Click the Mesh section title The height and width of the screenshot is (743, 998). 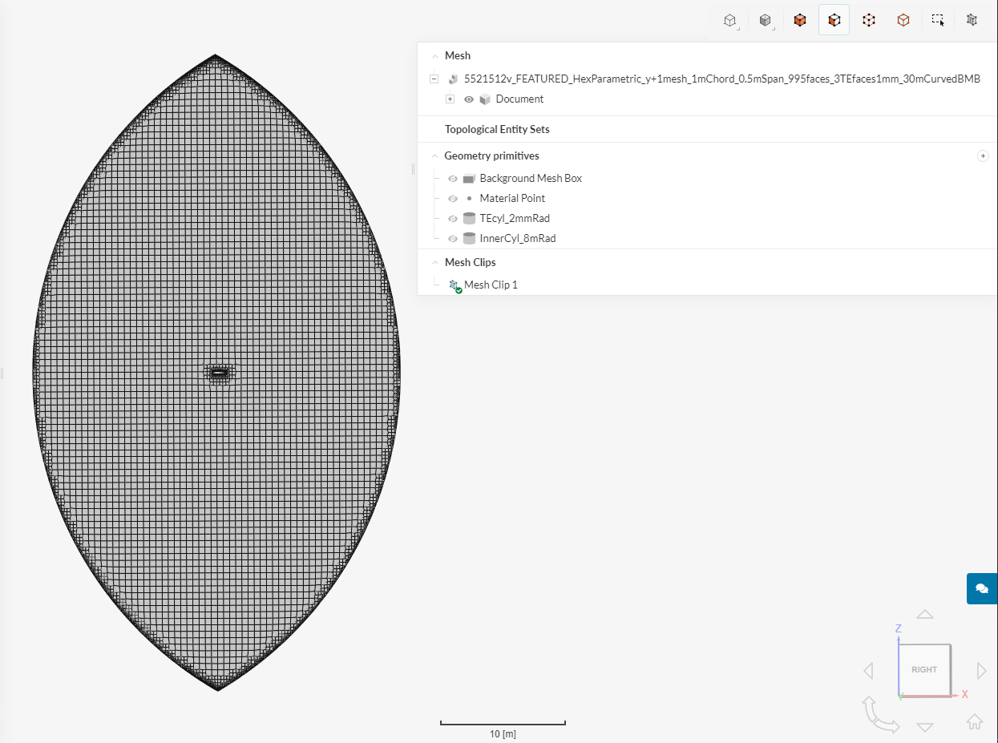458,56
